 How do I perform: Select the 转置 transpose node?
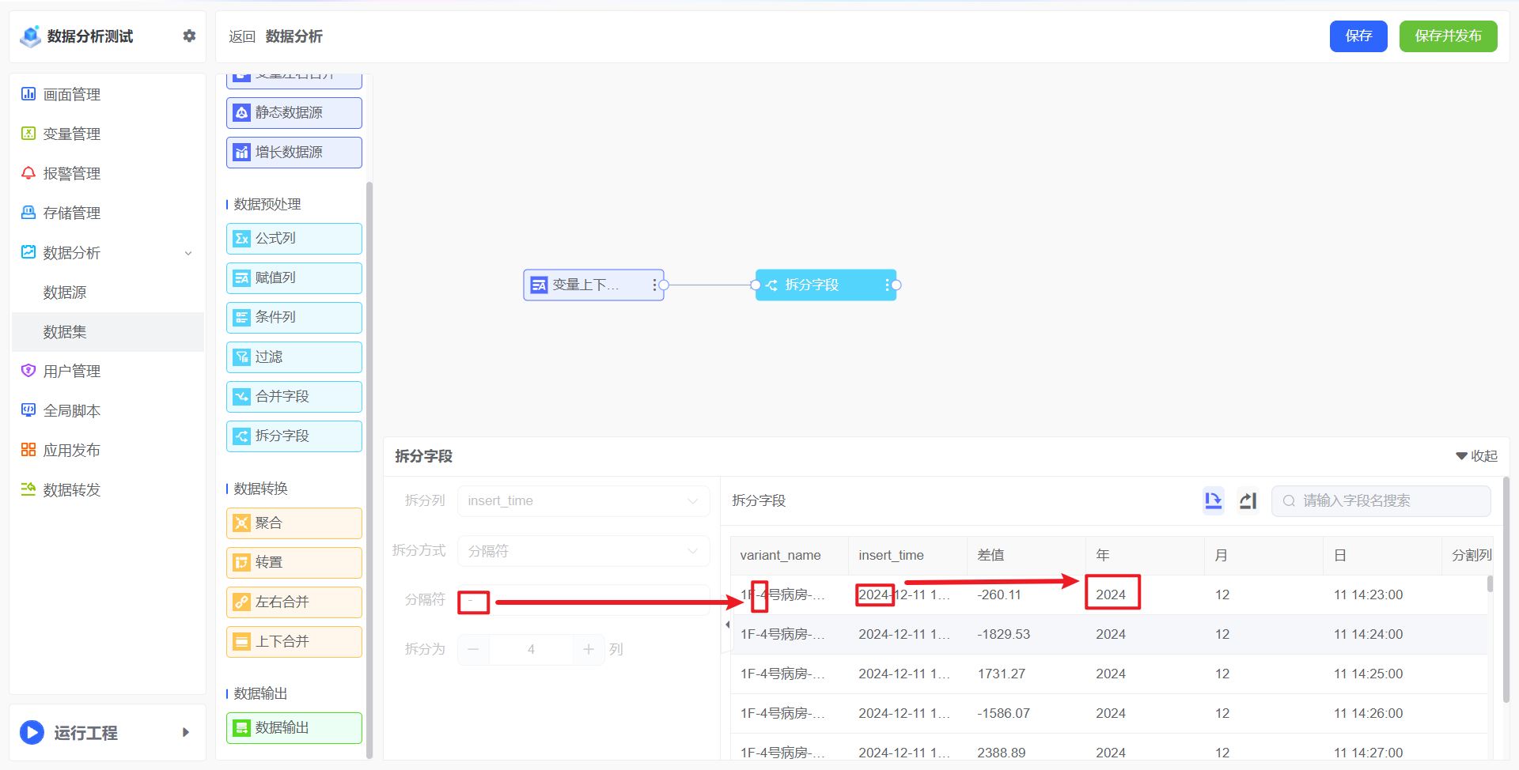[x=294, y=562]
